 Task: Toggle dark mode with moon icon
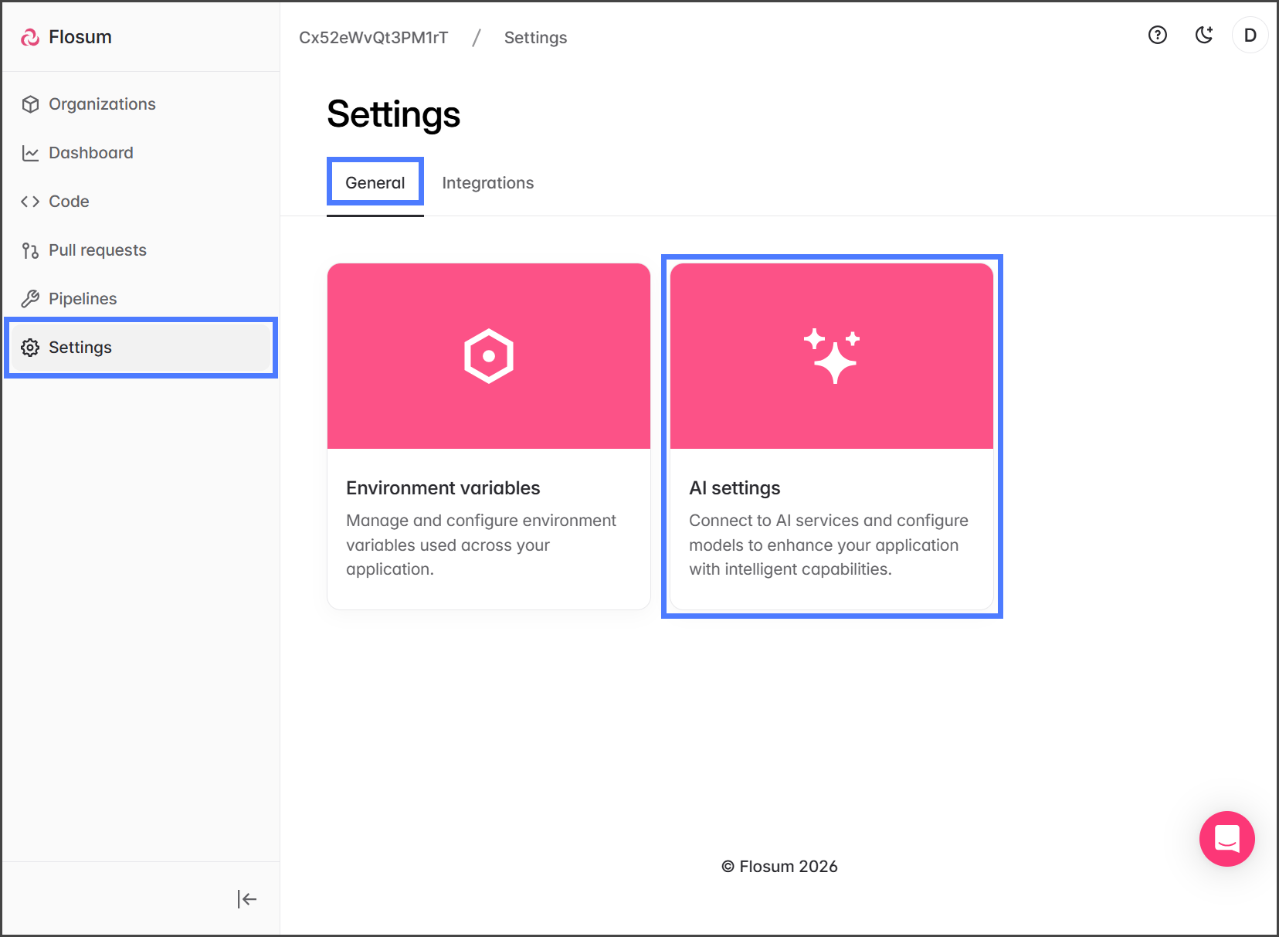1203,36
